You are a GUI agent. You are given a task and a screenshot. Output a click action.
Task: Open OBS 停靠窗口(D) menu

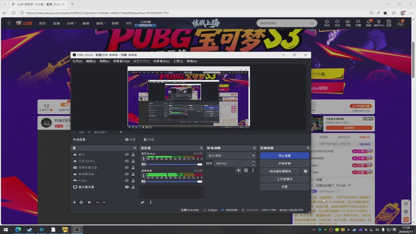121,61
